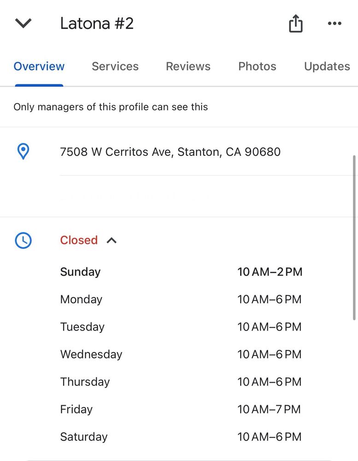
Task: Click the vertical scrollbar on right edge
Action: pos(354,237)
